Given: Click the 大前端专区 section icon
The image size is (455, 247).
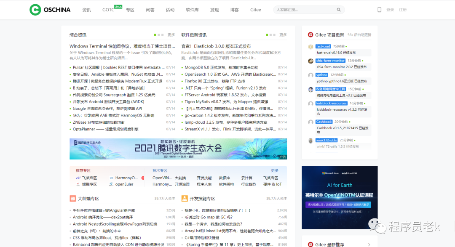Looking at the screenshot, I should [x=72, y=199].
